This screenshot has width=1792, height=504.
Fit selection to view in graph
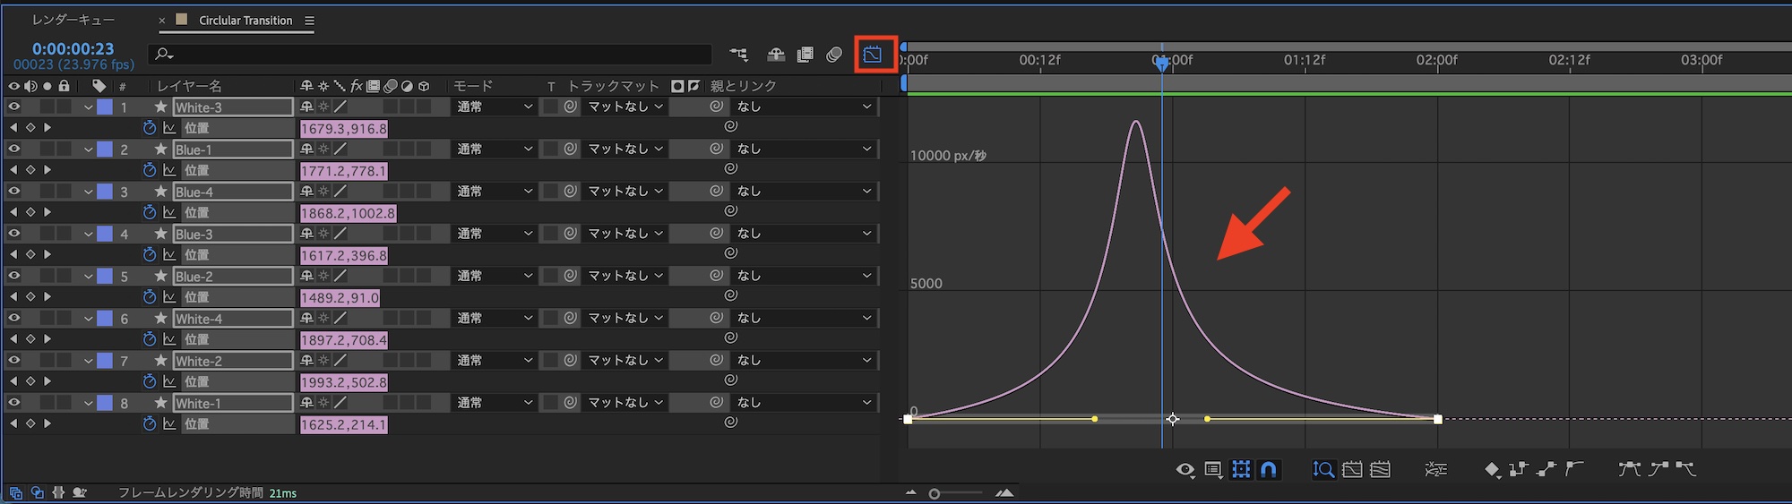coord(1352,469)
